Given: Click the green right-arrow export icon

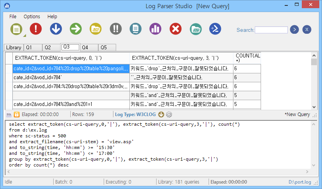Looking at the screenshot, I should (76, 29).
